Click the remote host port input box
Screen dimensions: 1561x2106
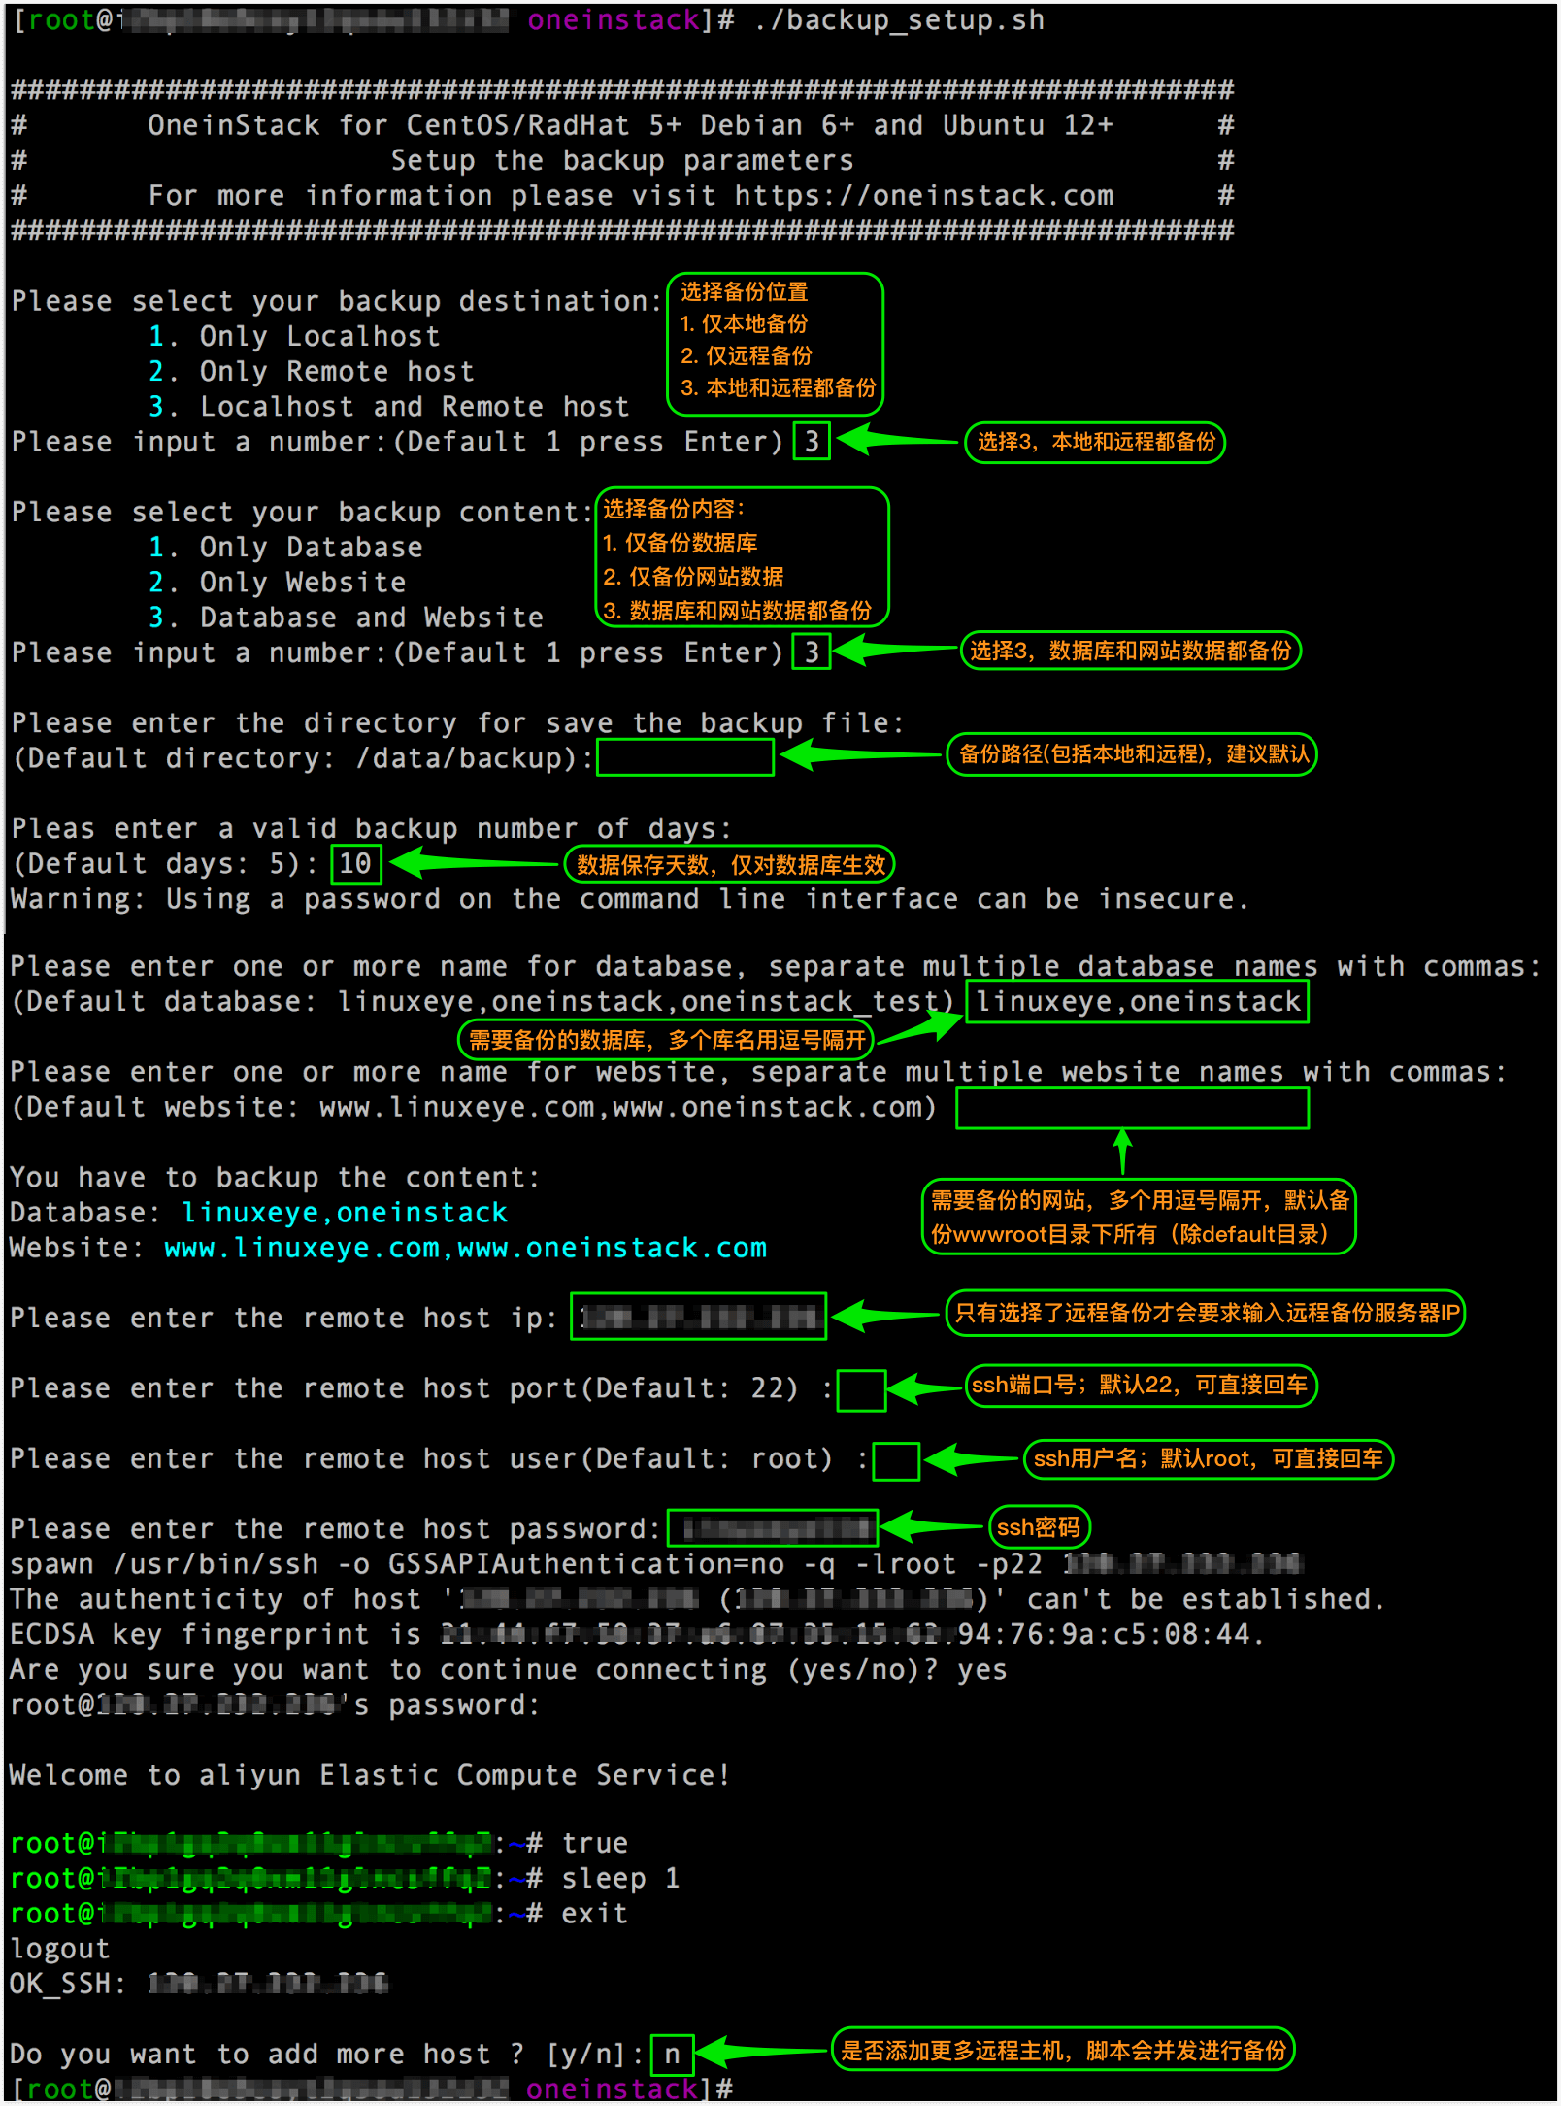(860, 1391)
